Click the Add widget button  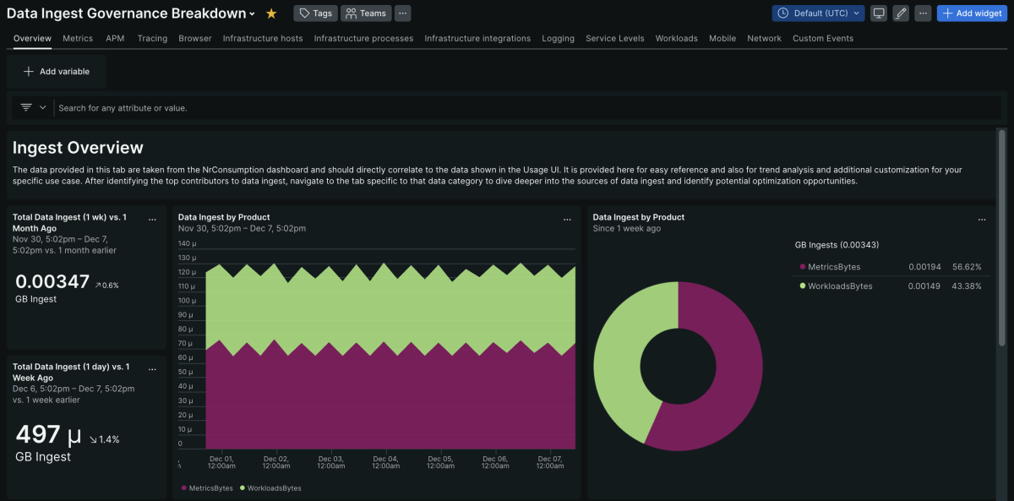point(971,14)
